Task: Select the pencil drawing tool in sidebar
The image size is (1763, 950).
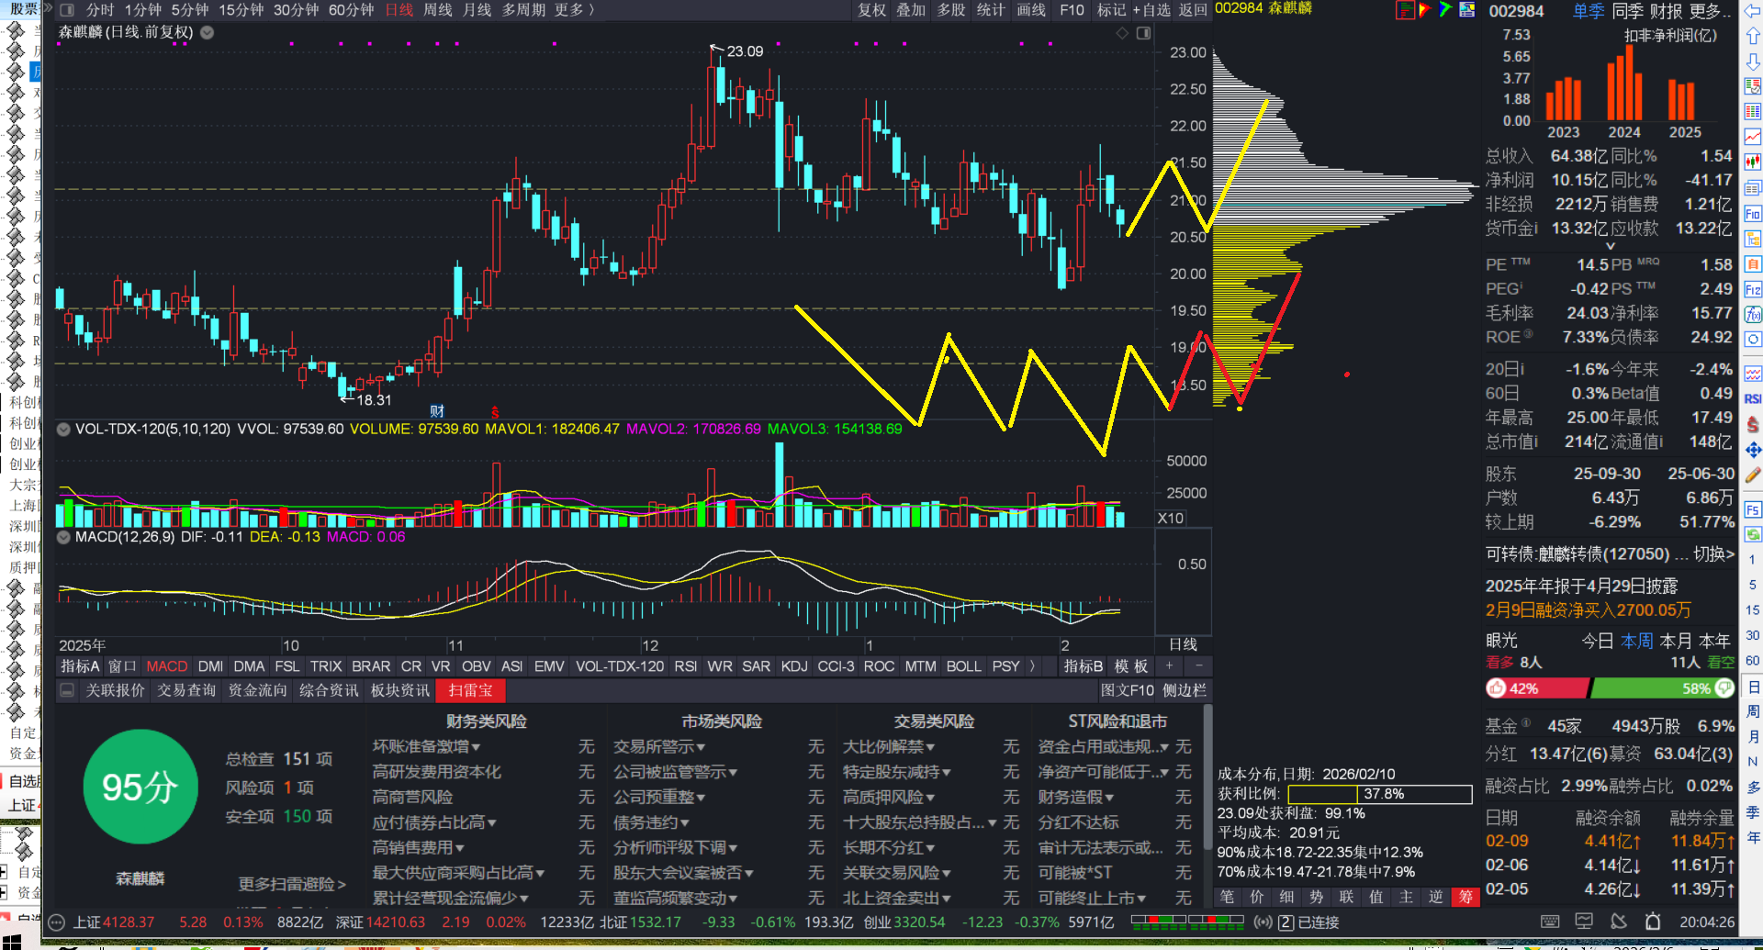Action: coord(1753,475)
